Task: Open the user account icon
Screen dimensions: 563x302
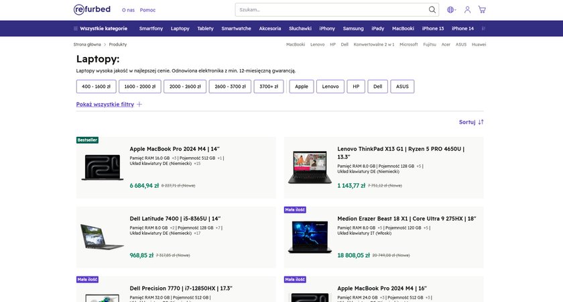Action: [x=467, y=9]
